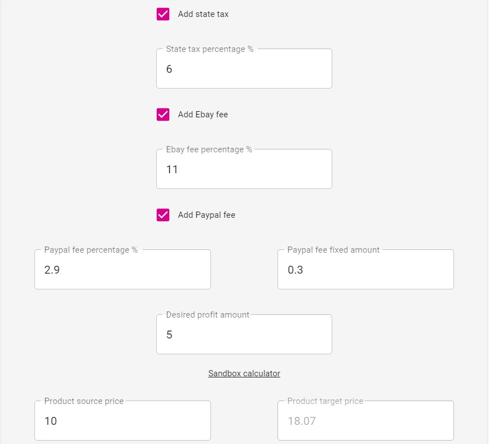
Task: Disable the Add Paypal fee checkbox
Action: pos(163,215)
